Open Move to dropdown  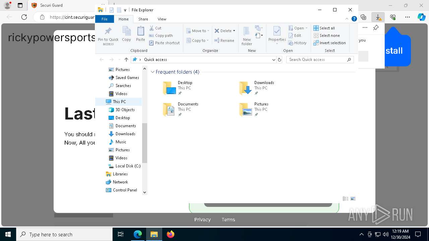(x=198, y=31)
